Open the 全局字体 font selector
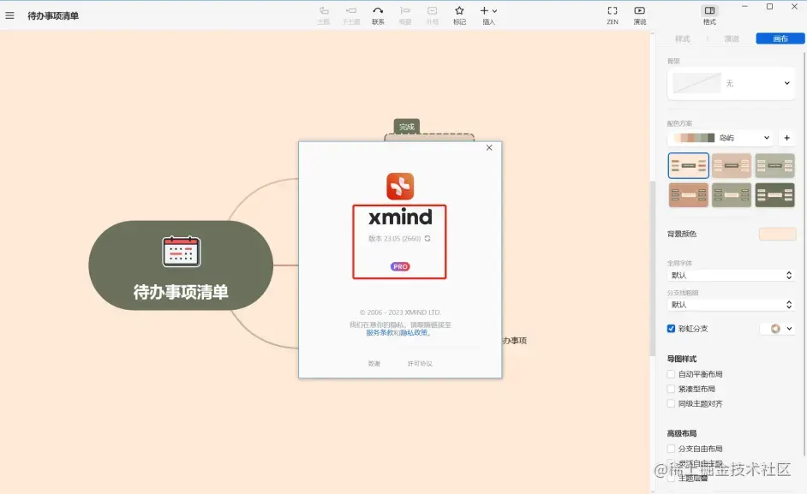This screenshot has width=807, height=494. [732, 276]
